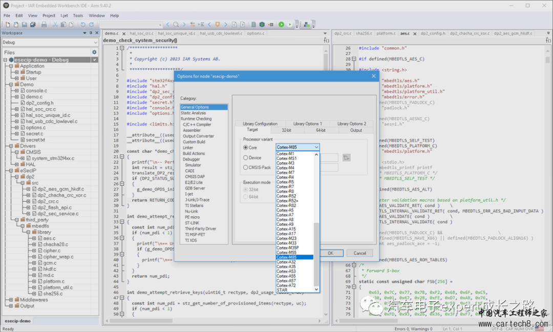The height and width of the screenshot is (332, 553).
Task: Click Find Next arrow right of magnifier
Action: click(x=184, y=25)
